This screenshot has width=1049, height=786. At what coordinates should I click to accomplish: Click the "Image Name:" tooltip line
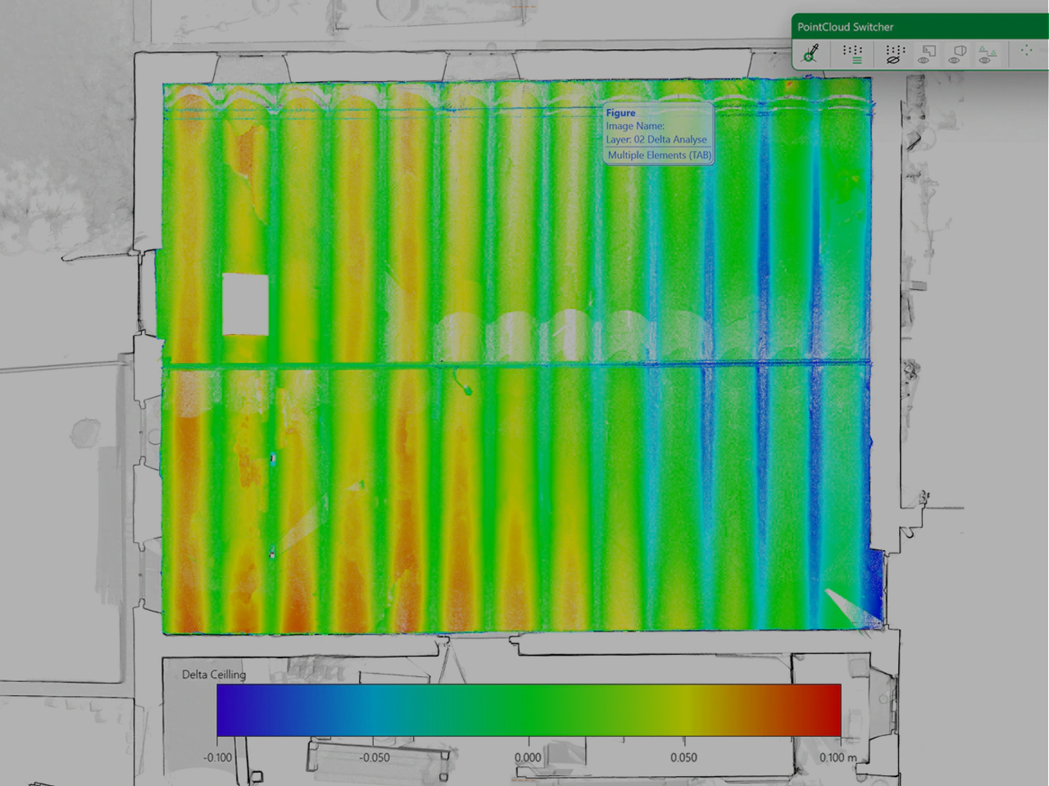coord(635,126)
